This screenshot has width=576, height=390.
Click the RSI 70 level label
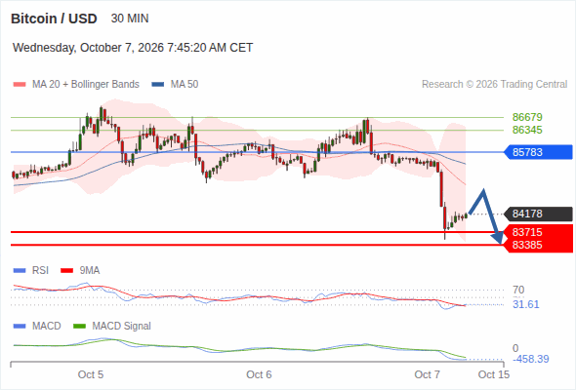pos(518,290)
